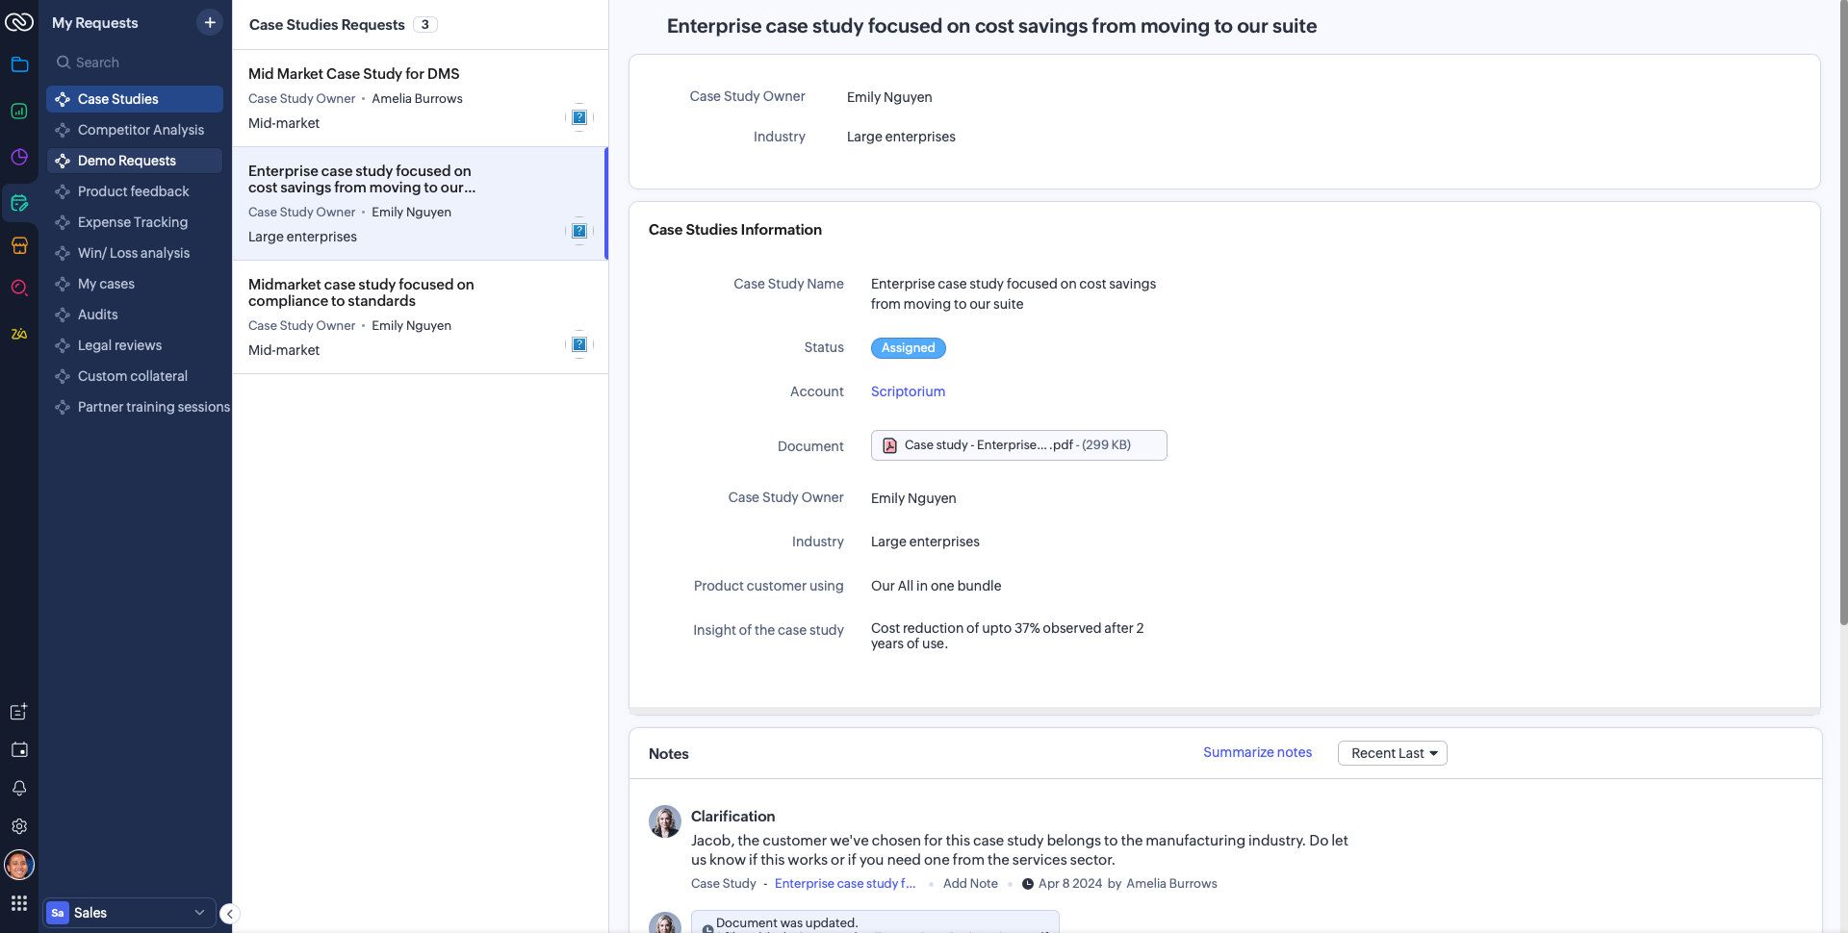1848x933 pixels.
Task: Open the Zia assistant icon
Action: click(19, 334)
